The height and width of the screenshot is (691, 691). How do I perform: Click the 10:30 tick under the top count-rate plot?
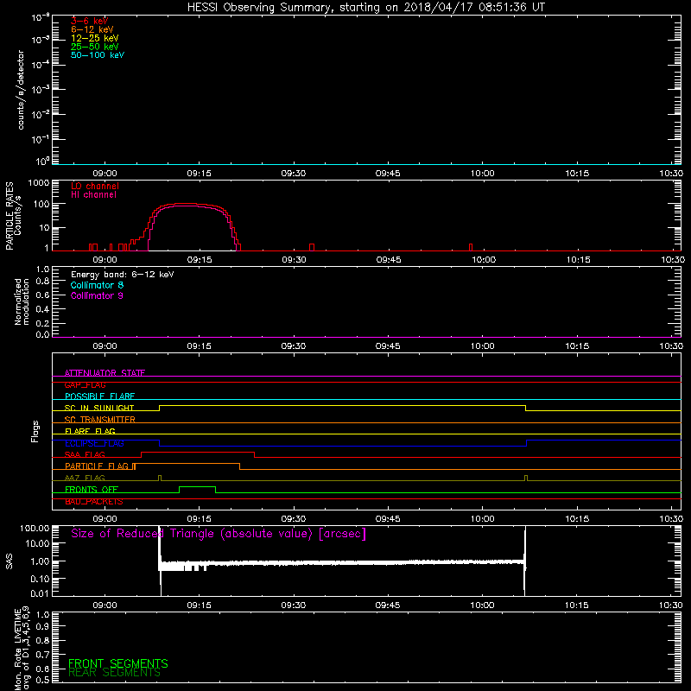pos(671,174)
